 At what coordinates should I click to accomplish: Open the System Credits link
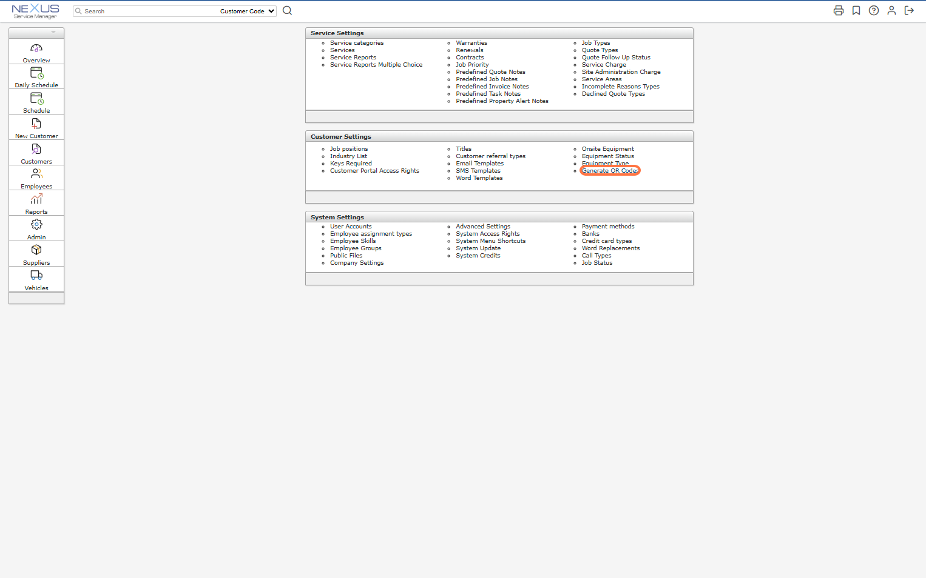(x=478, y=256)
